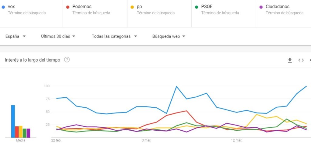
Task: Click the 3 mar. date label
Action: 146,140
